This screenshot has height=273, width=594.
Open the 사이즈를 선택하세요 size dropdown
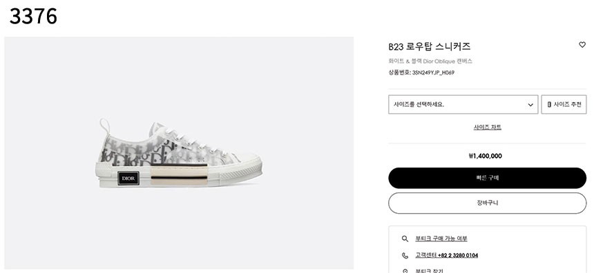click(463, 104)
